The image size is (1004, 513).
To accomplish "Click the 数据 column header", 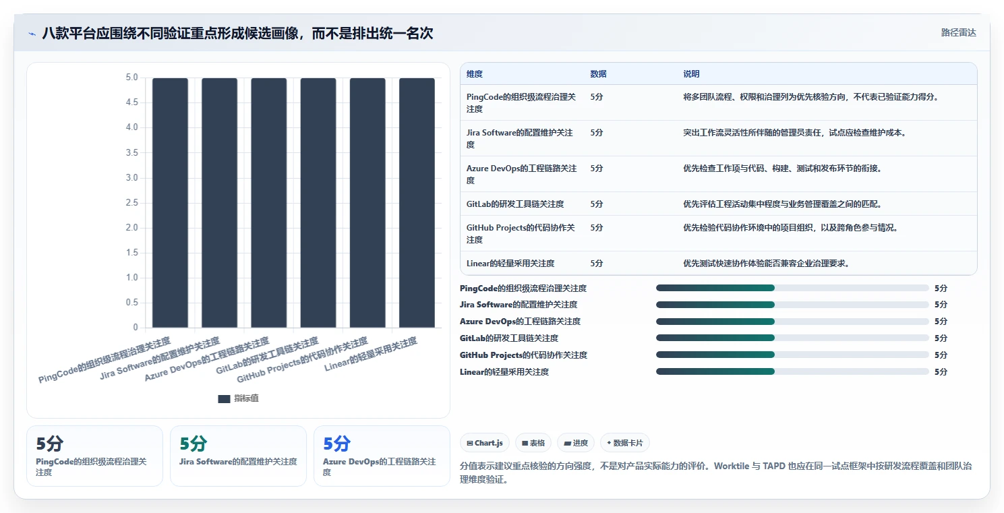I will click(598, 74).
